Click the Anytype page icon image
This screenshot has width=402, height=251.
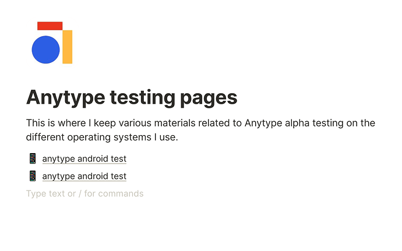pyautogui.click(x=52, y=43)
